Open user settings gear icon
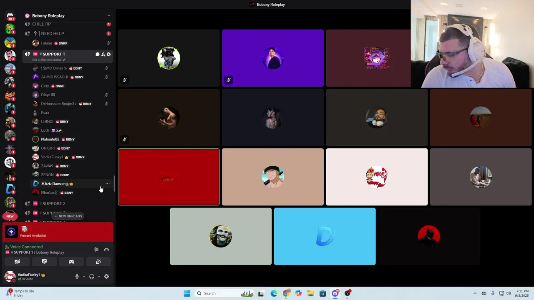The height and width of the screenshot is (300, 534). point(106,276)
